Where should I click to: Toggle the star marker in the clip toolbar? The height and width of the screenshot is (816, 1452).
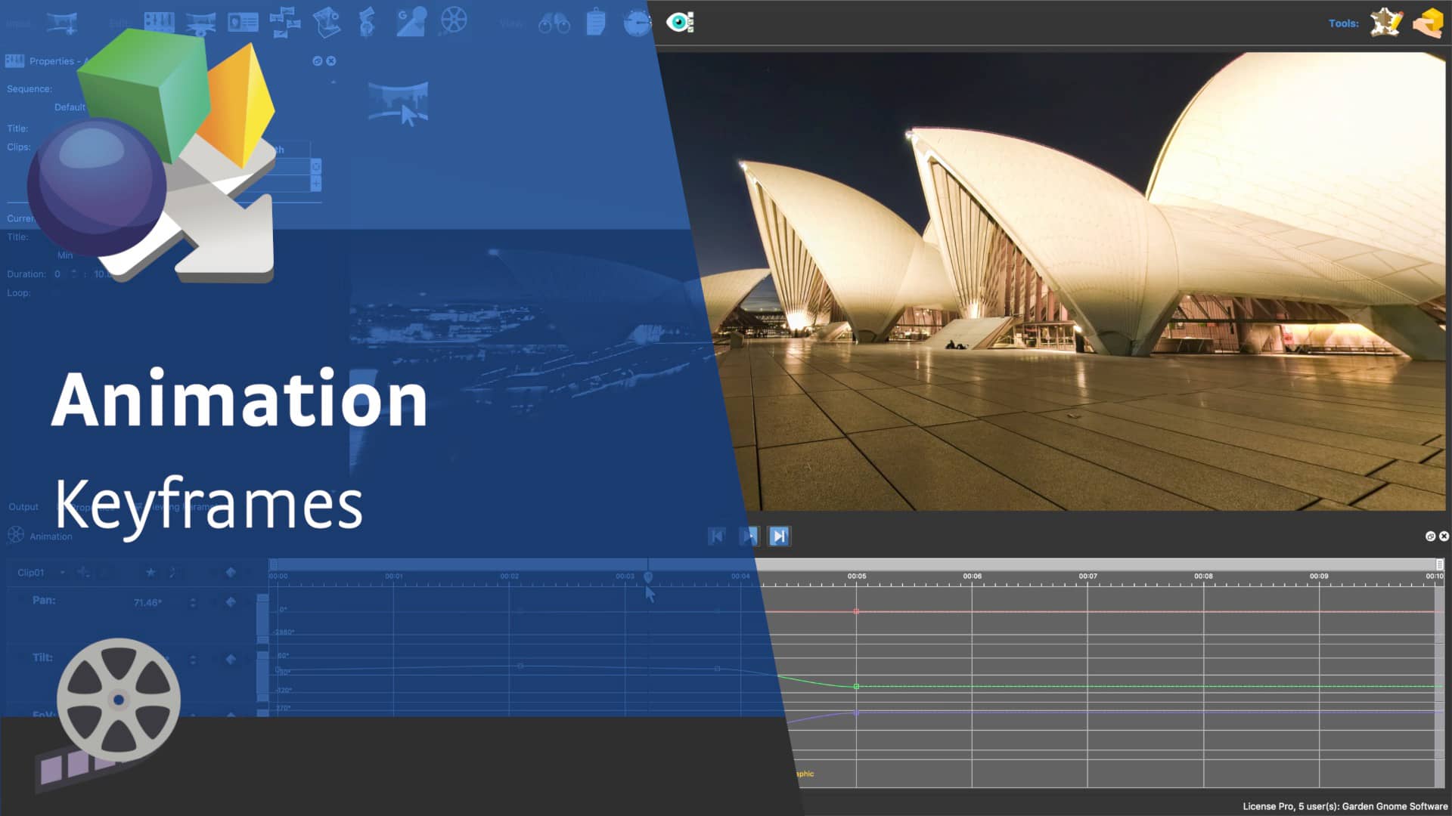pos(151,573)
